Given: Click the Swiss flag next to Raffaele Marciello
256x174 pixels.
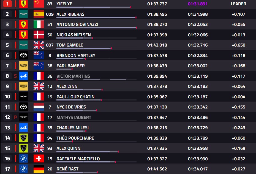Looking at the screenshot, I should click(x=39, y=159).
